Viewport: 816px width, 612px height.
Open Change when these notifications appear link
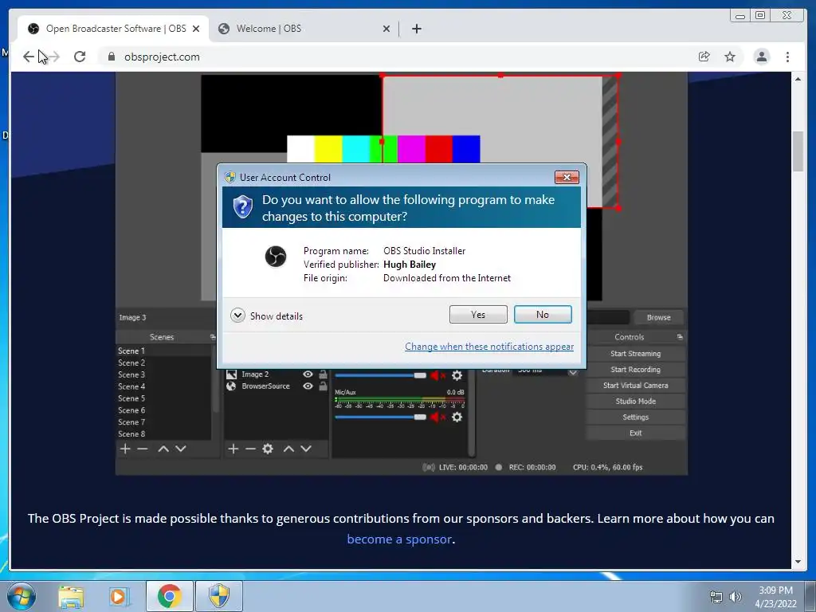click(489, 347)
